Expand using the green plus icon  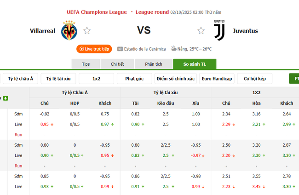point(6,98)
